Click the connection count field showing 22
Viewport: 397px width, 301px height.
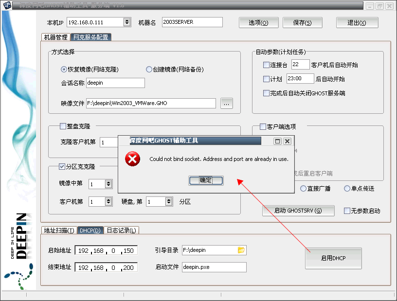301,64
